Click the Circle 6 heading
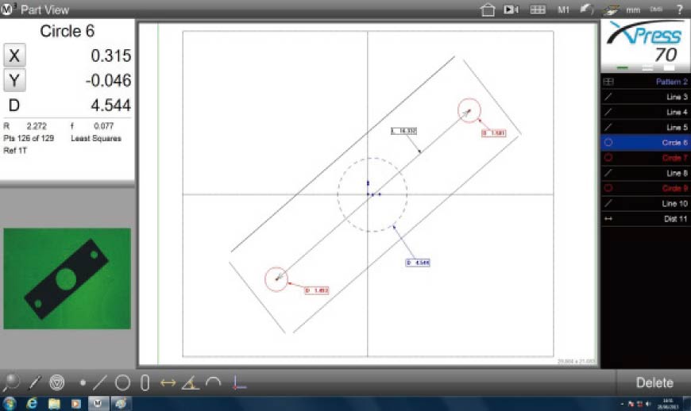This screenshot has width=691, height=411. (67, 31)
